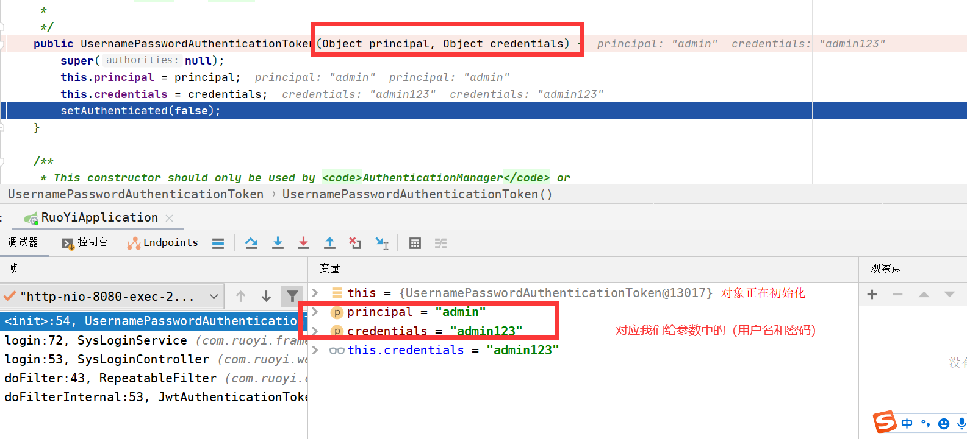Click the Step Into icon

(x=278, y=243)
